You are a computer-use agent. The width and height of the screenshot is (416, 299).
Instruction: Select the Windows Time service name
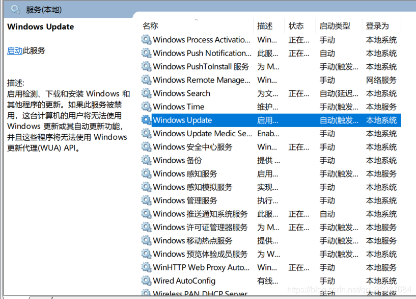point(179,107)
